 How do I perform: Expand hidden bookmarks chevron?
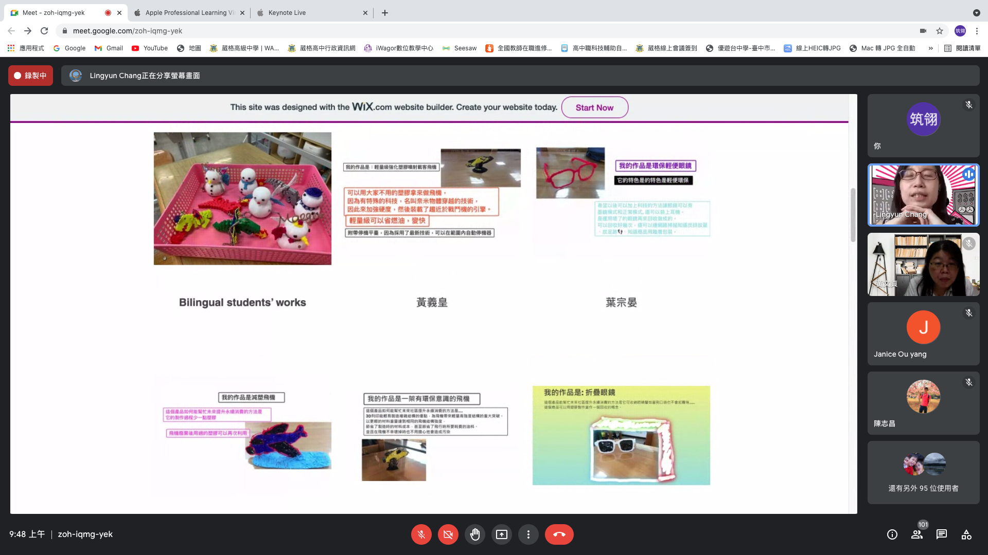930,48
